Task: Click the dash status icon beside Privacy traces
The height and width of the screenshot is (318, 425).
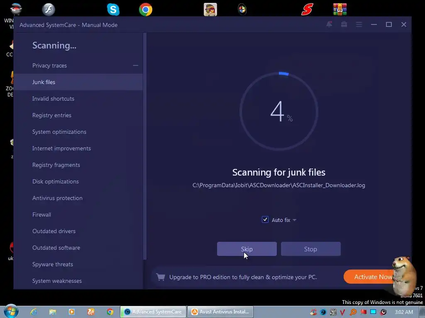Action: [136, 65]
